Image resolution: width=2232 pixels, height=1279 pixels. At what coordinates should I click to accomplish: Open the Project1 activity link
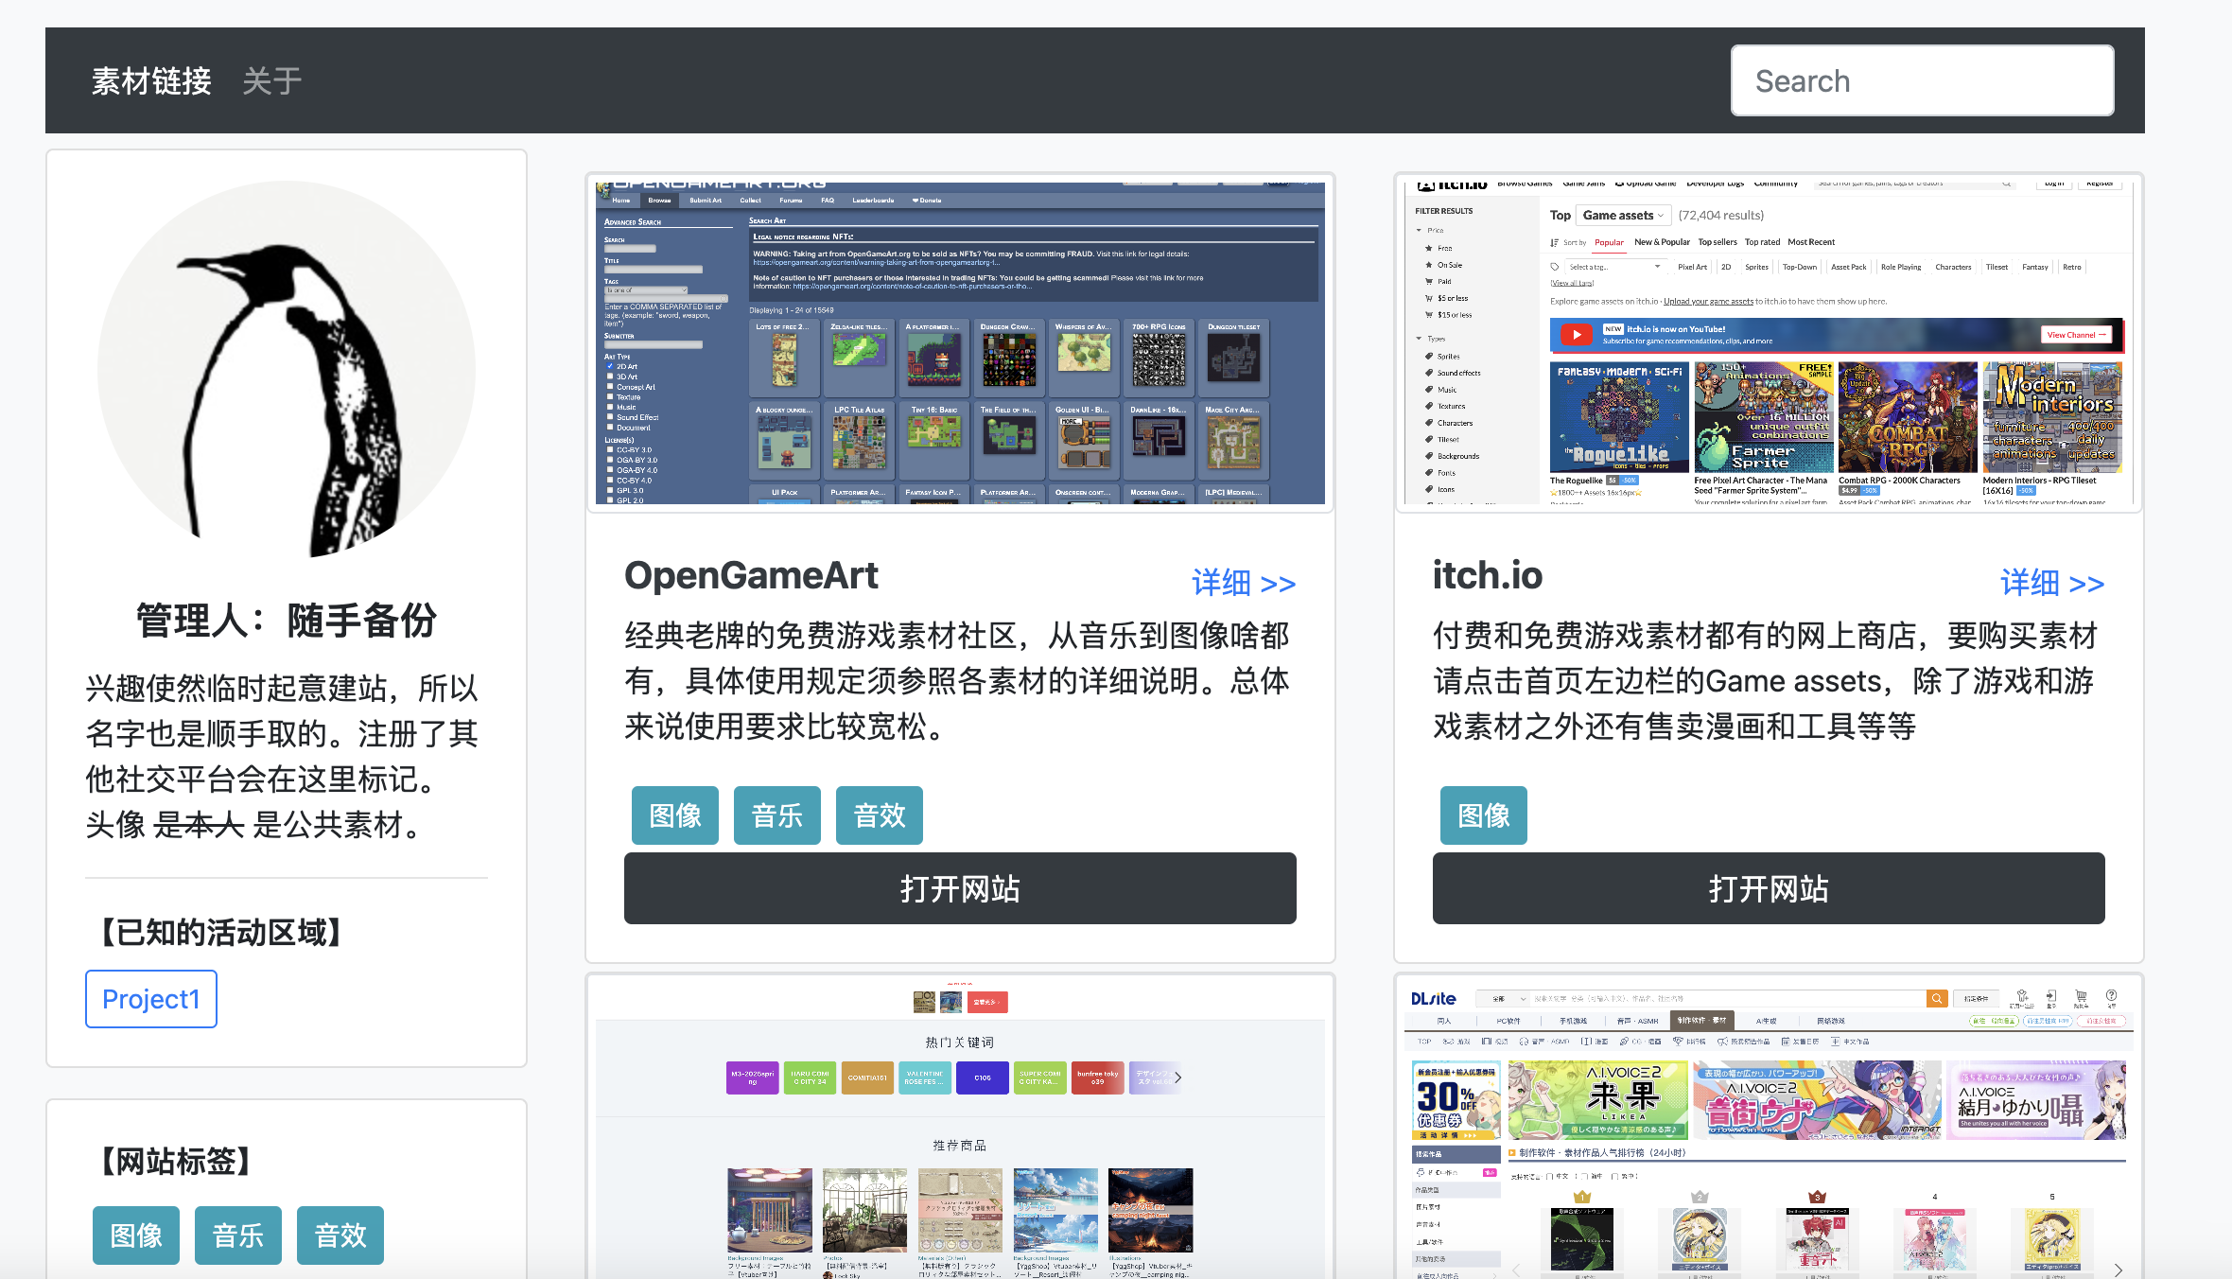coord(151,999)
